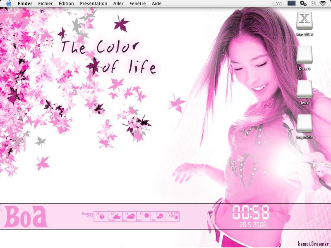Click the dotted keyboard icon in menu bar

tap(278, 3)
